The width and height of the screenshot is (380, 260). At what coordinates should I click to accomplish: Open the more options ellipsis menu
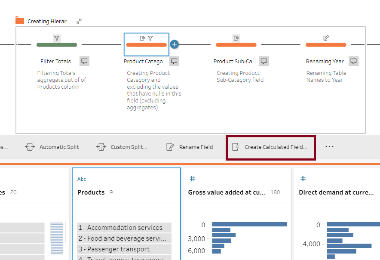point(329,147)
